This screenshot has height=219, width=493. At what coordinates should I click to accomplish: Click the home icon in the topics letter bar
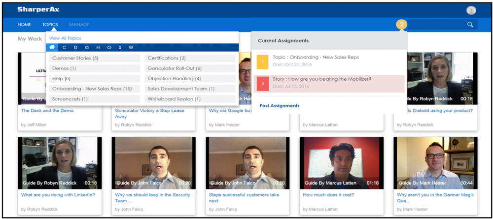(52, 47)
